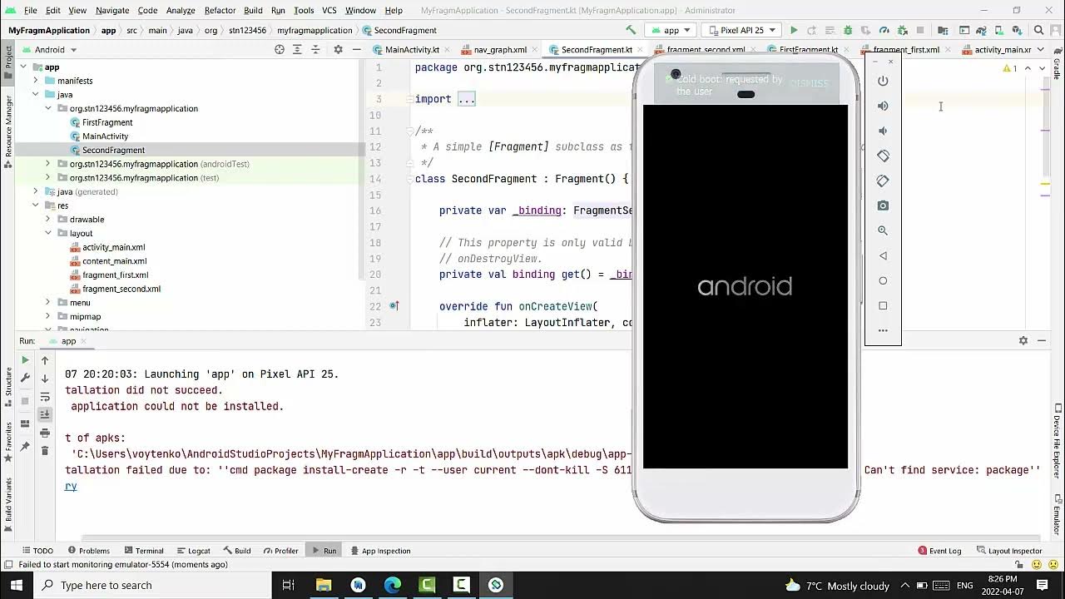Open the Logcat tool window tab
Image resolution: width=1065 pixels, height=599 pixels.
pyautogui.click(x=192, y=551)
